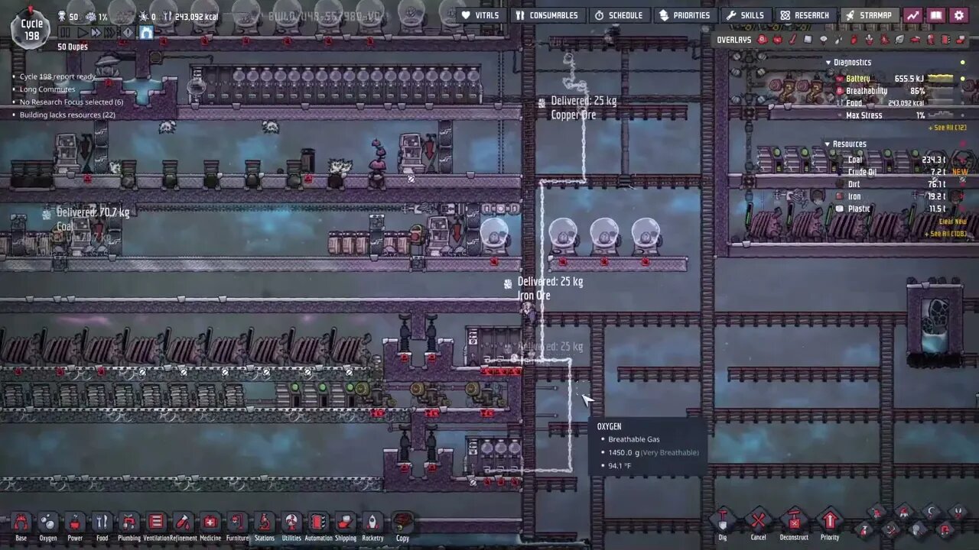Expand See All (12) diagnostics

pyautogui.click(x=948, y=128)
